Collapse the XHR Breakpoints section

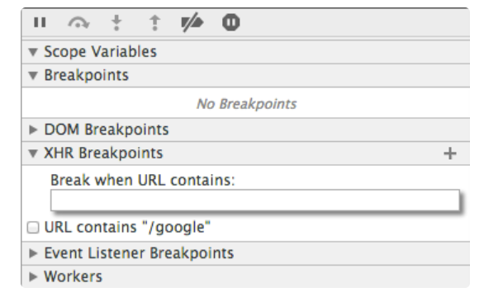point(33,153)
